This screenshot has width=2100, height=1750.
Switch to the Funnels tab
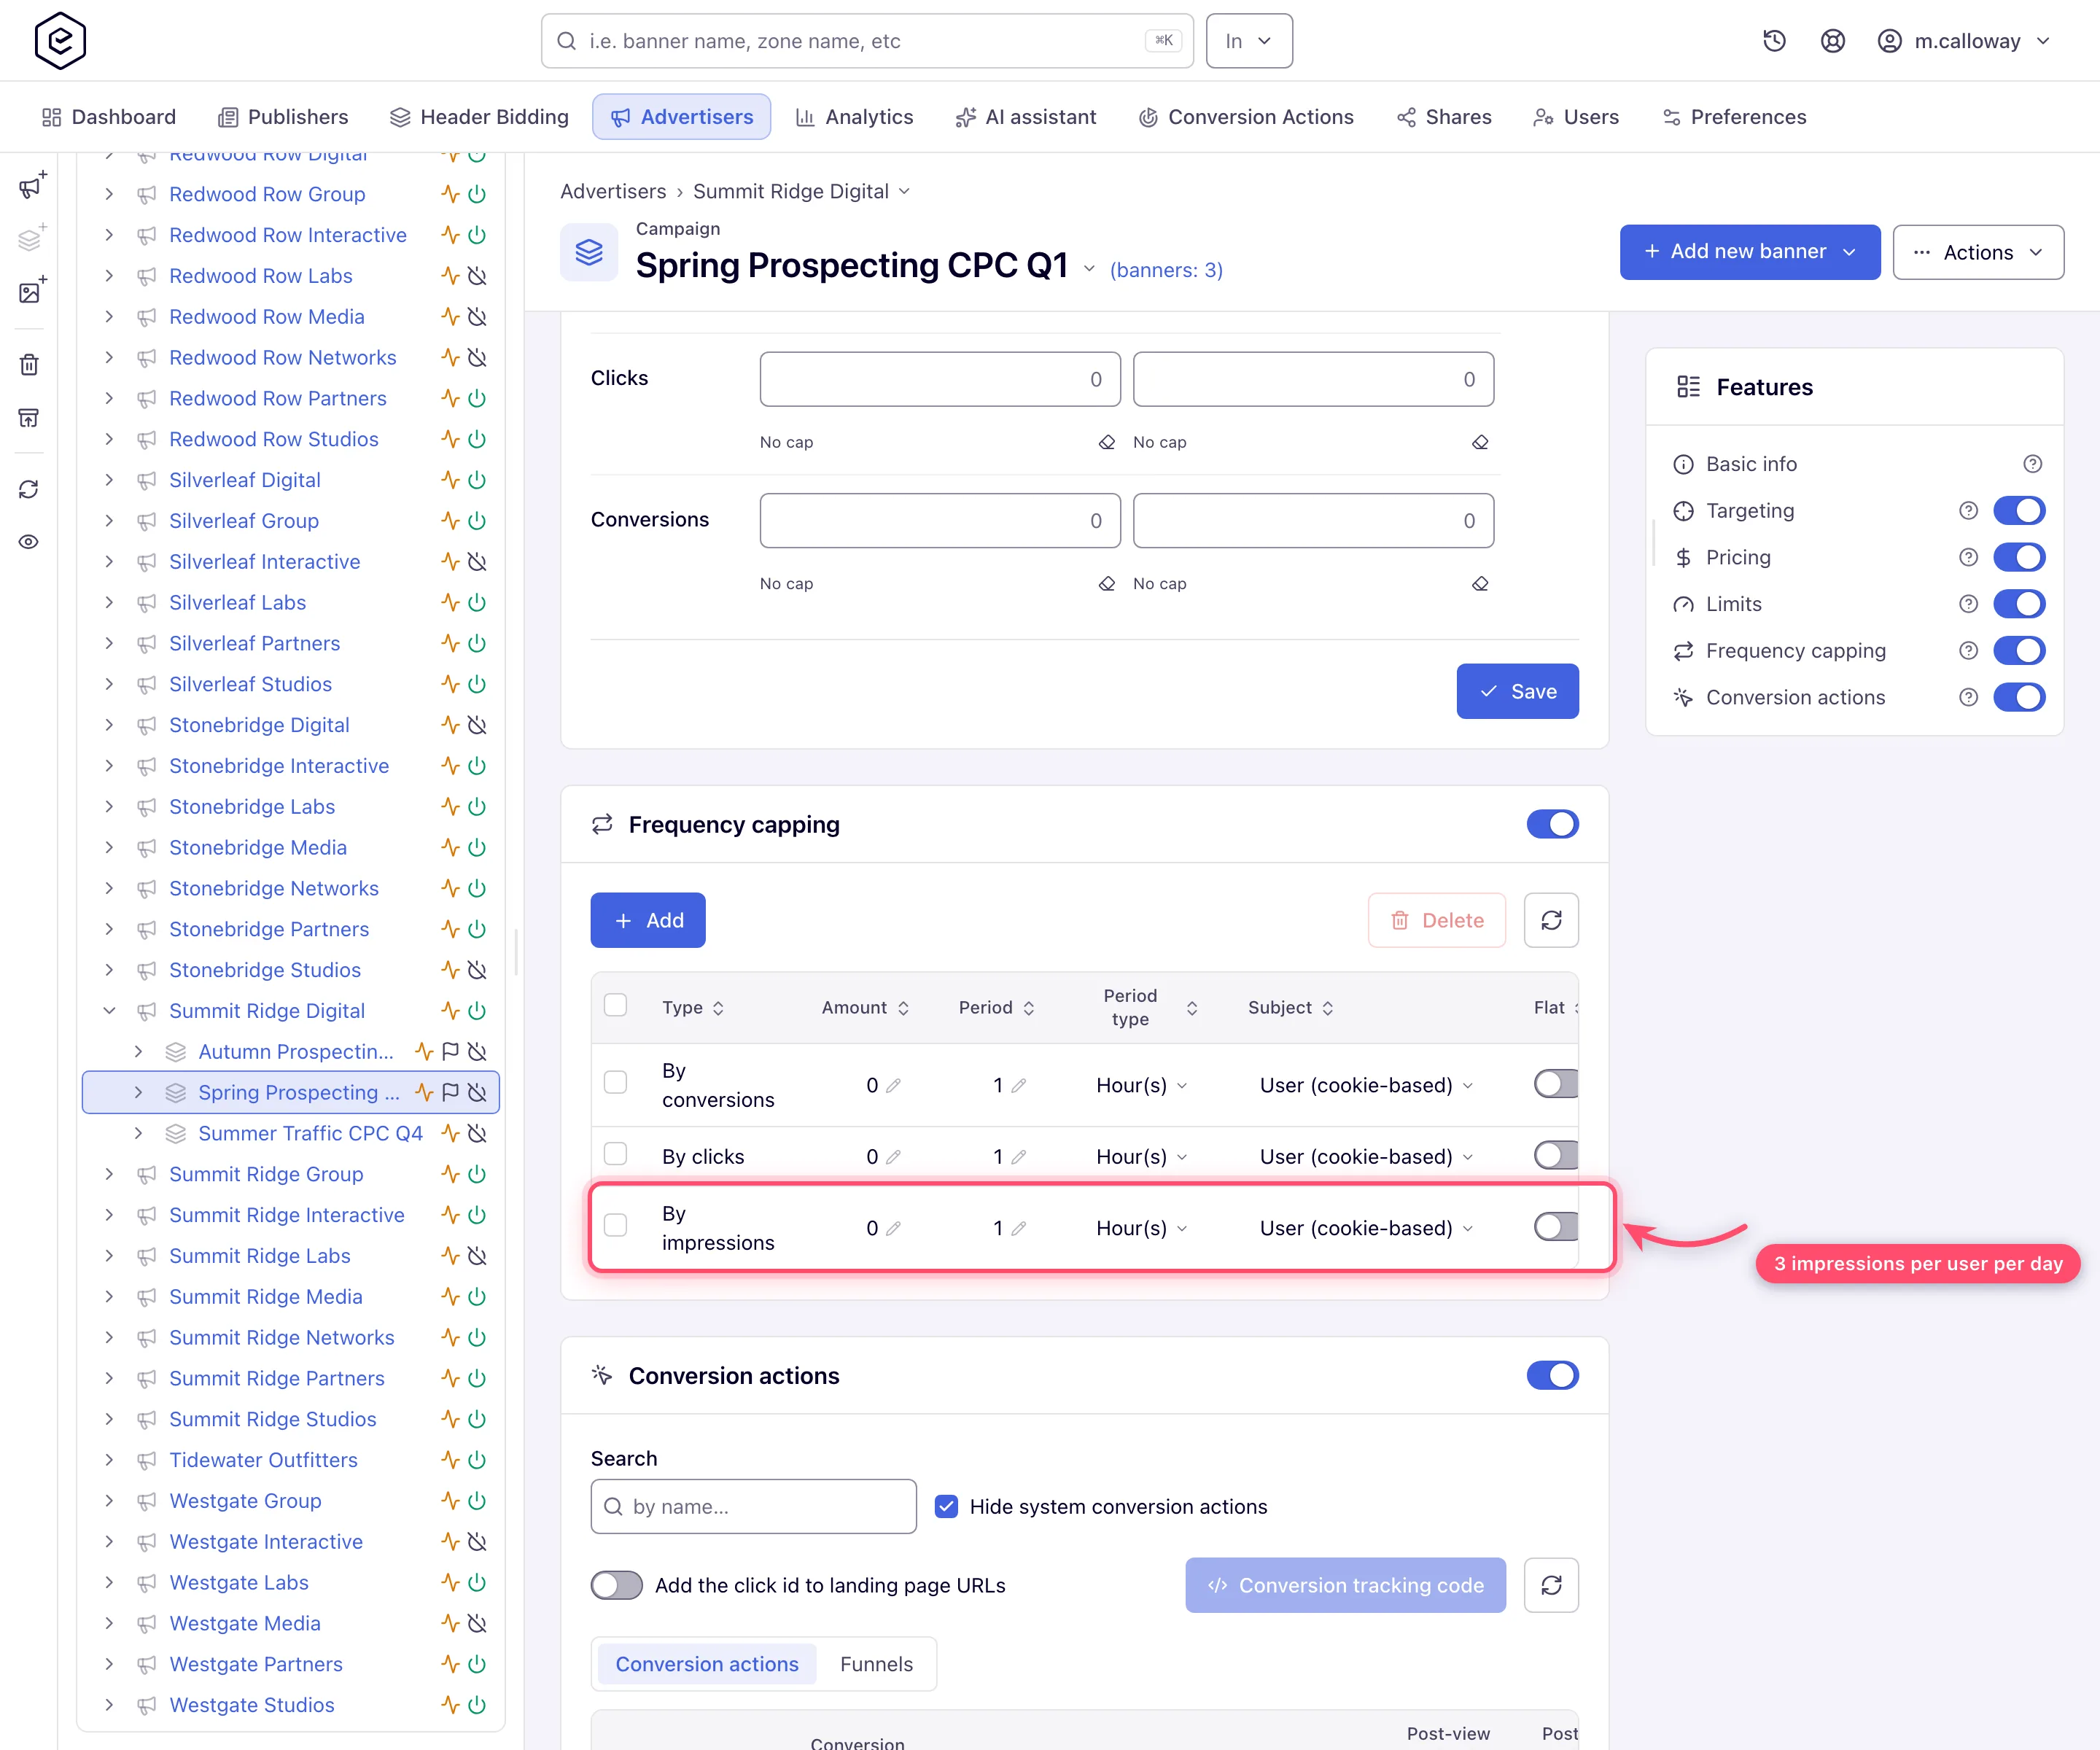(876, 1664)
